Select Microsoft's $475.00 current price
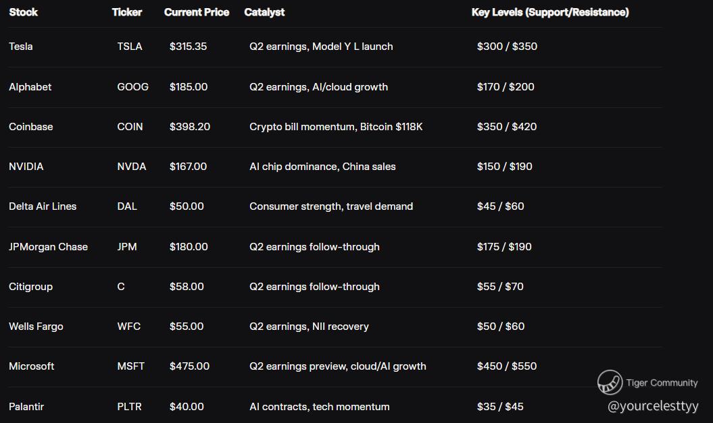713x423 pixels. (x=190, y=366)
